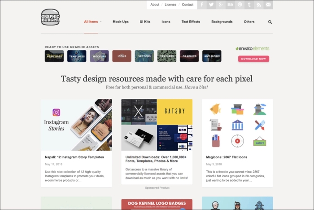The width and height of the screenshot is (314, 210).
Task: Open the Tumblr social icon
Action: click(249, 4)
